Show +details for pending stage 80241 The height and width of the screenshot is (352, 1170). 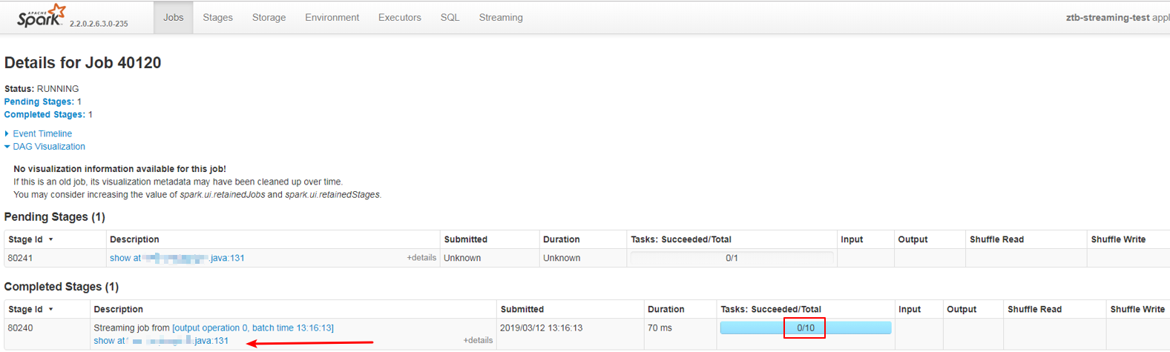coord(421,258)
